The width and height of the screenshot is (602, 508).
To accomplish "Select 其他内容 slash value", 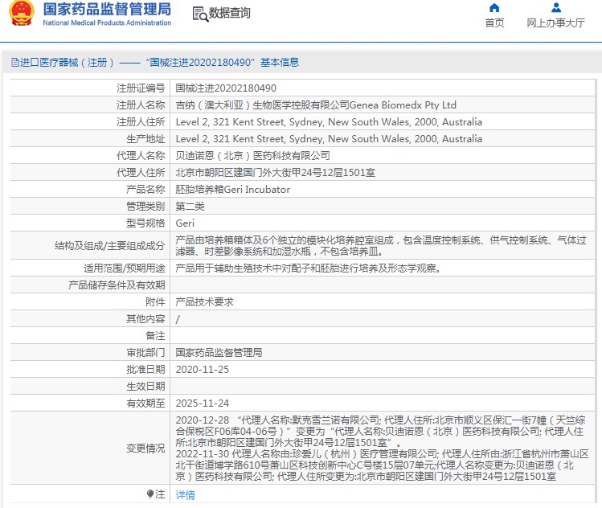I will tap(178, 319).
